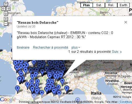Switch to Rel. relief view
Image resolution: width=132 pixels, height=104 pixels.
coord(111,5)
